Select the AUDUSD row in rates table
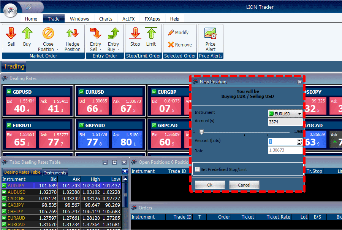Viewport: 342px width, 230px height. click(61, 192)
